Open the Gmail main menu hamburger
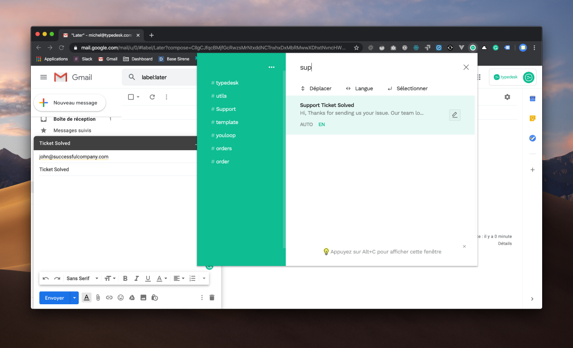 pyautogui.click(x=43, y=77)
